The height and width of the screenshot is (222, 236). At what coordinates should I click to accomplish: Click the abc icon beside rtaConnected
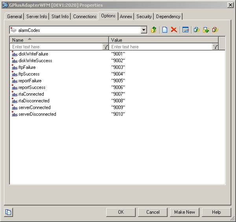[15, 94]
